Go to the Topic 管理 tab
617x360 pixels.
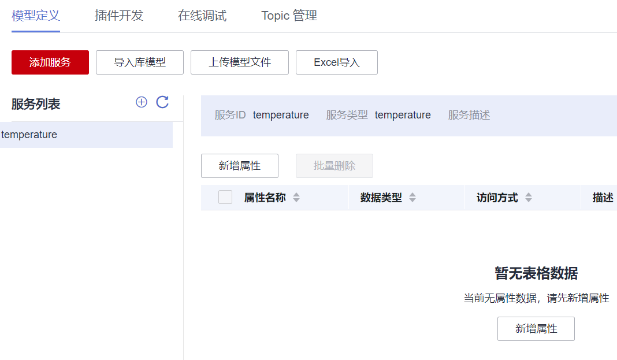[289, 16]
